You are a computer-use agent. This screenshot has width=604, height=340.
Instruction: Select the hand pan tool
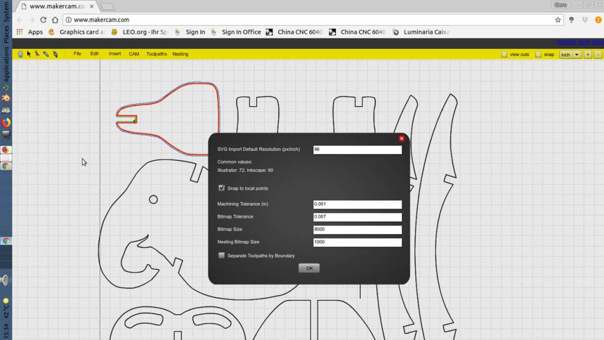21,54
